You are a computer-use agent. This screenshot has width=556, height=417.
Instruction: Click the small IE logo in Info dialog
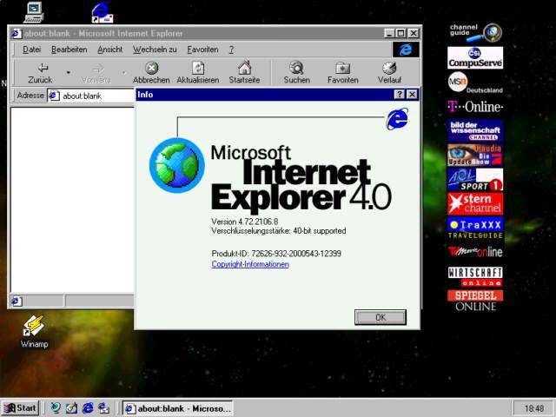tap(397, 119)
